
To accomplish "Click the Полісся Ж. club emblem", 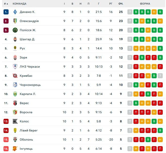I will tap(15, 30).
